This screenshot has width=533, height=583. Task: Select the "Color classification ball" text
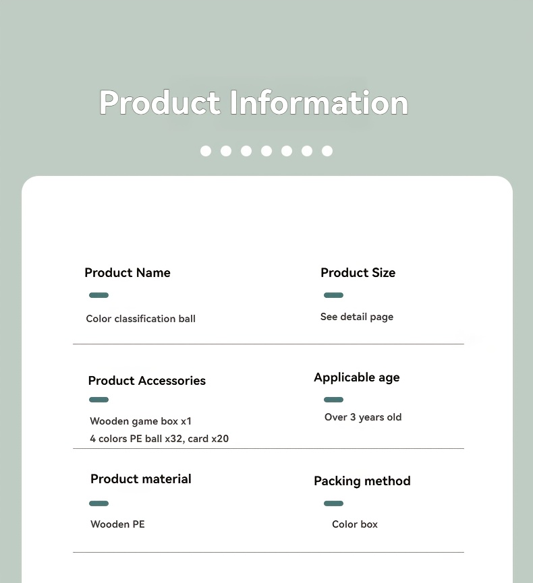(140, 319)
